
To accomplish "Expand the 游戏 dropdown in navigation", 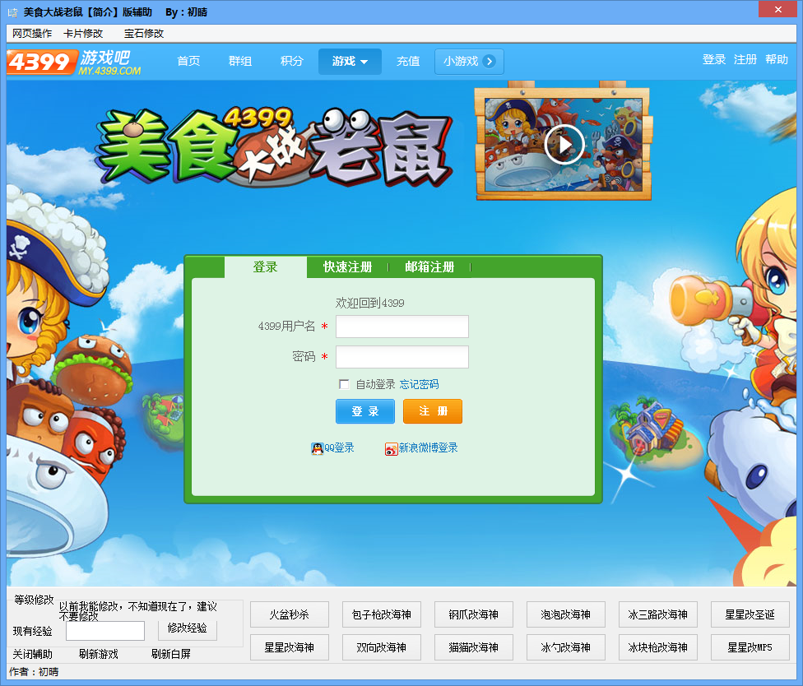I will [x=350, y=62].
